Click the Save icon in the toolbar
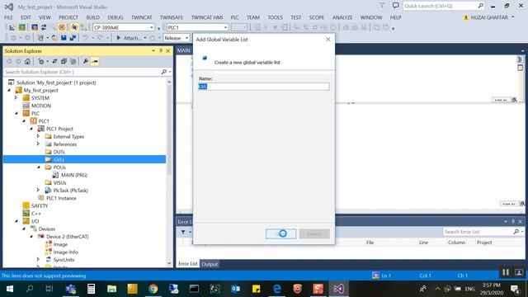Image resolution: width=528 pixels, height=297 pixels. click(64, 38)
